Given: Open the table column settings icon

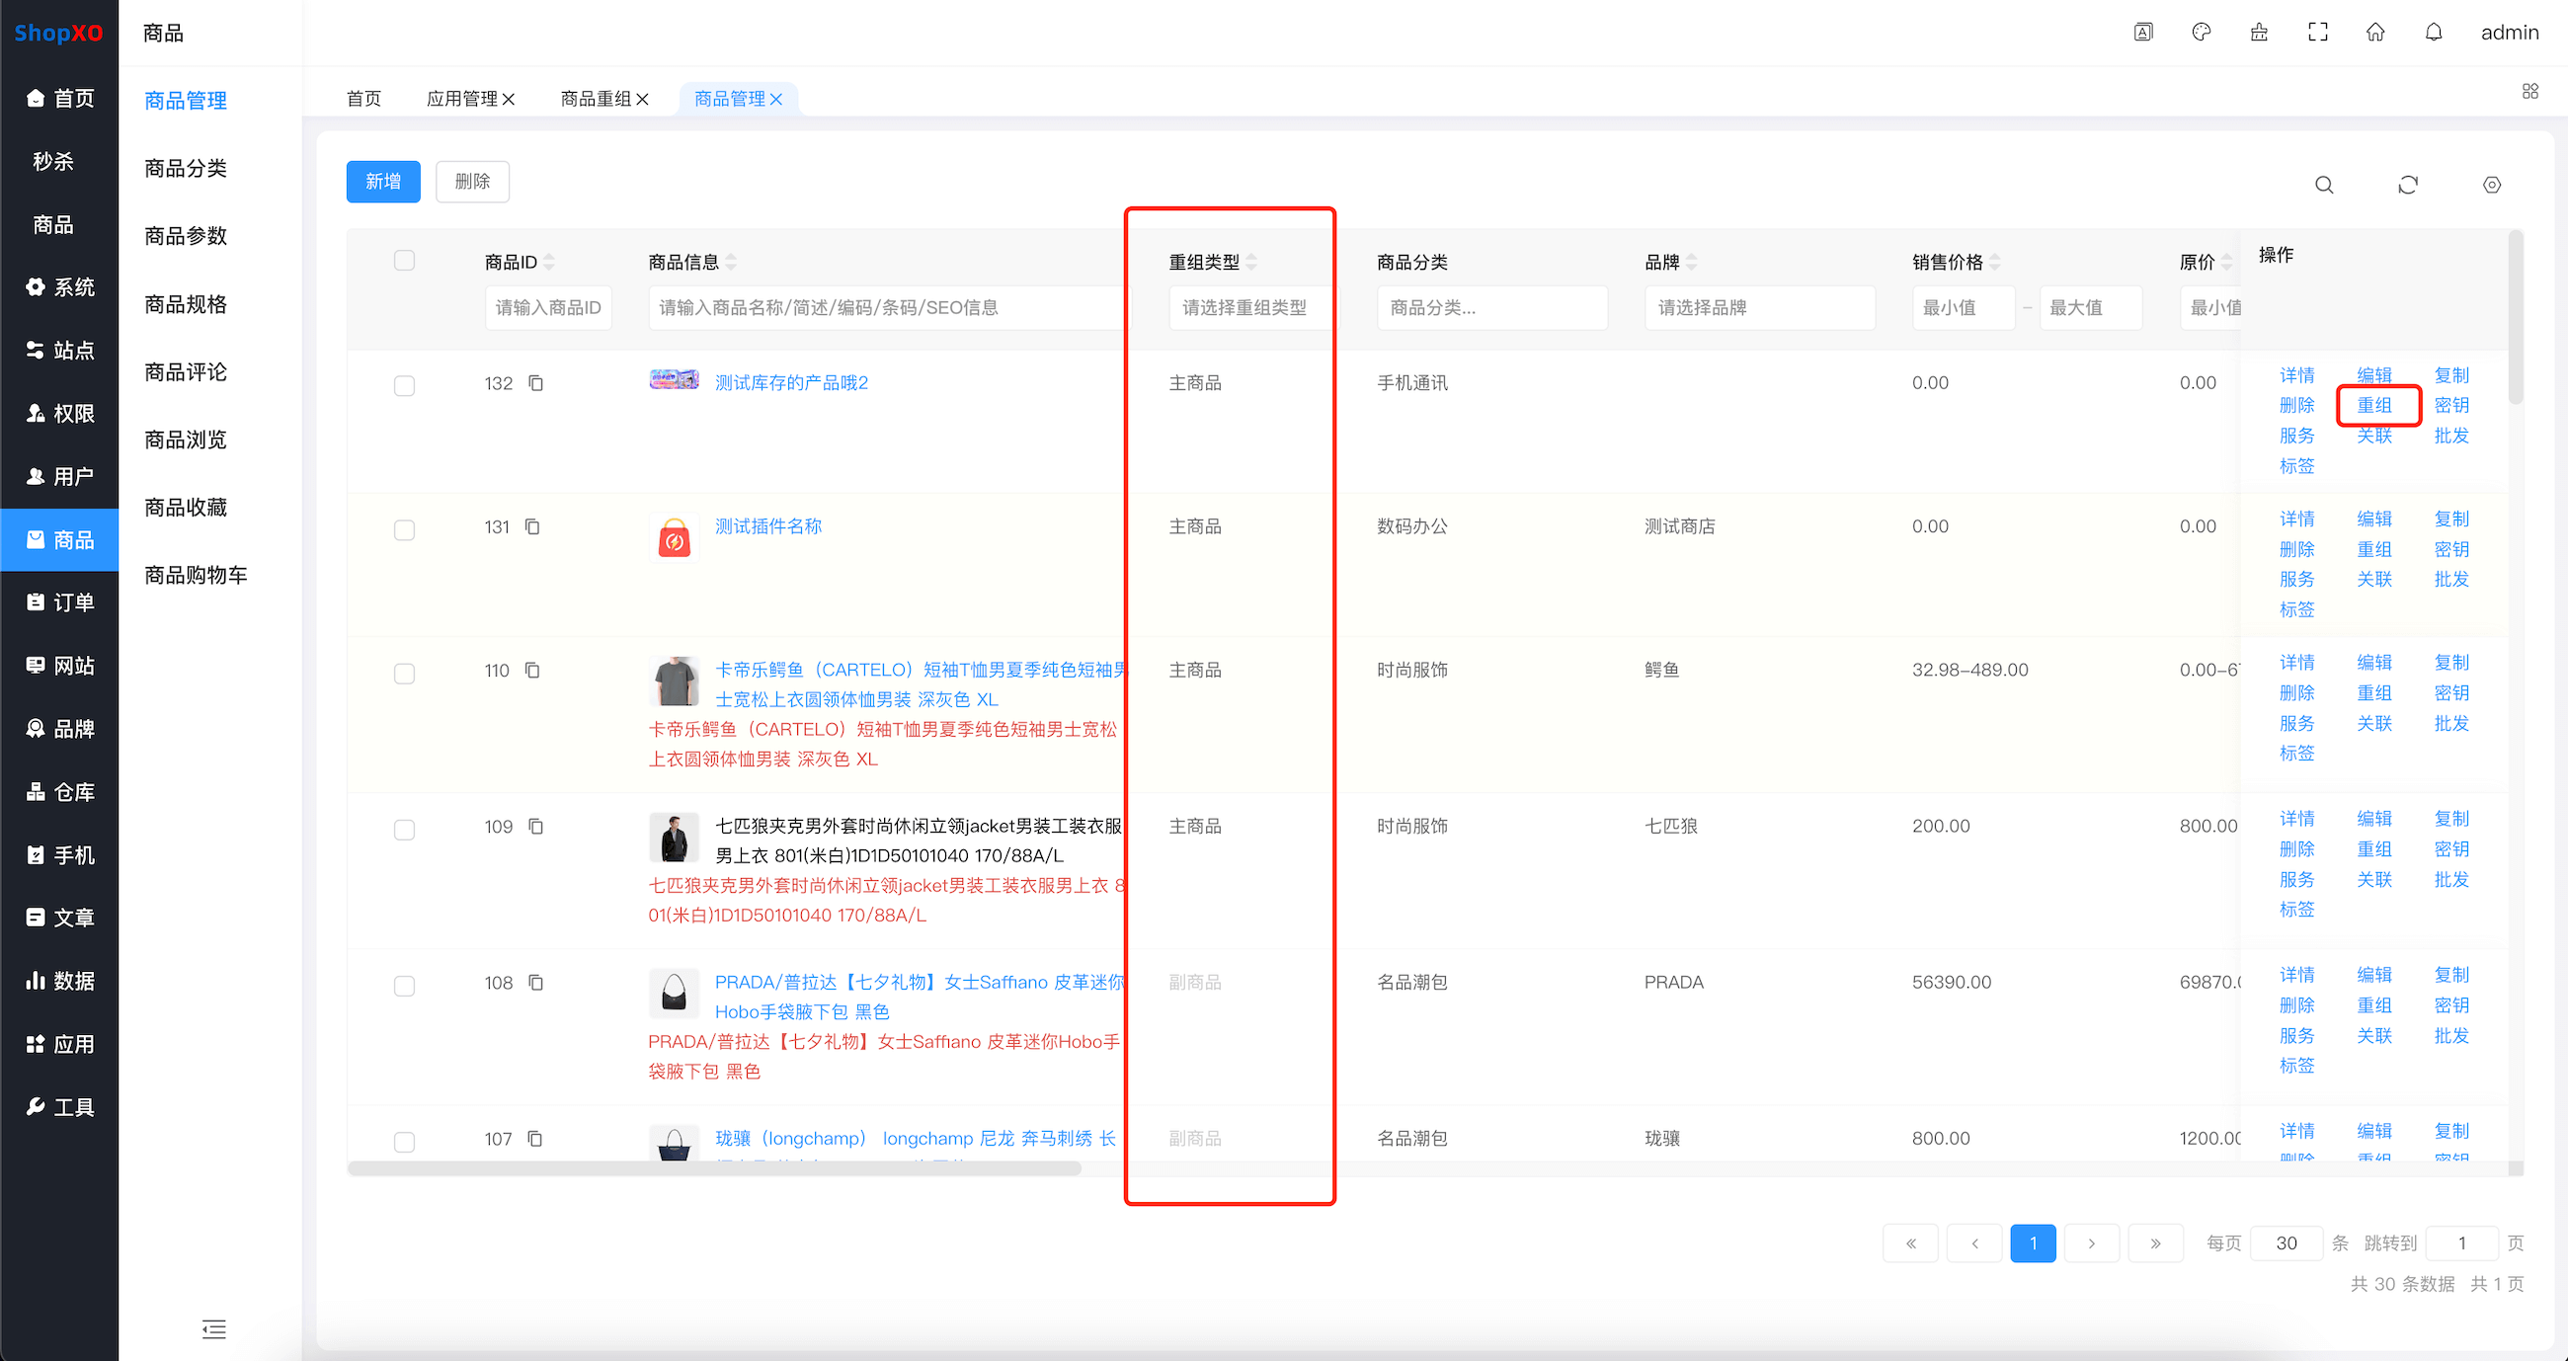Looking at the screenshot, I should (x=2491, y=185).
